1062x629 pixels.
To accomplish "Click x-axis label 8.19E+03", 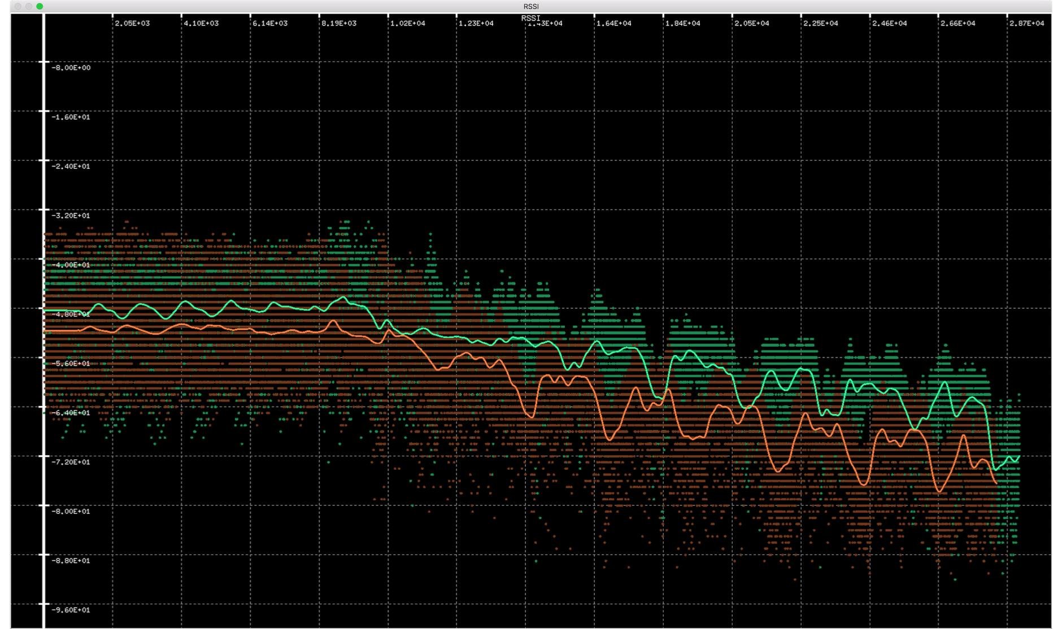I will [x=339, y=23].
